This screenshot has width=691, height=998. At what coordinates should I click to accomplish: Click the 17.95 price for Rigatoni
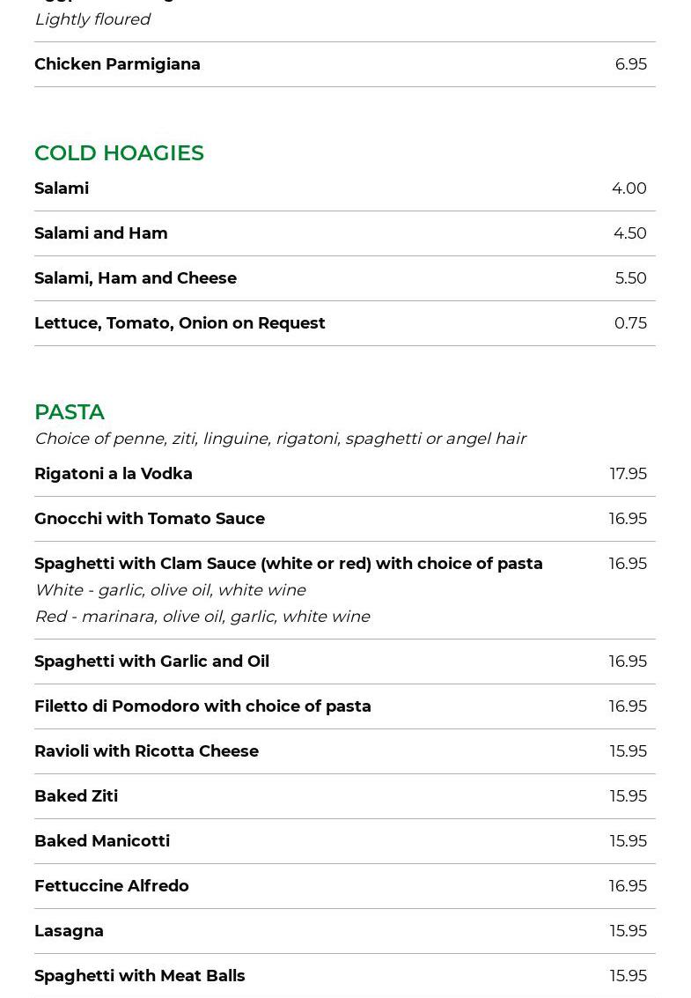coord(628,474)
